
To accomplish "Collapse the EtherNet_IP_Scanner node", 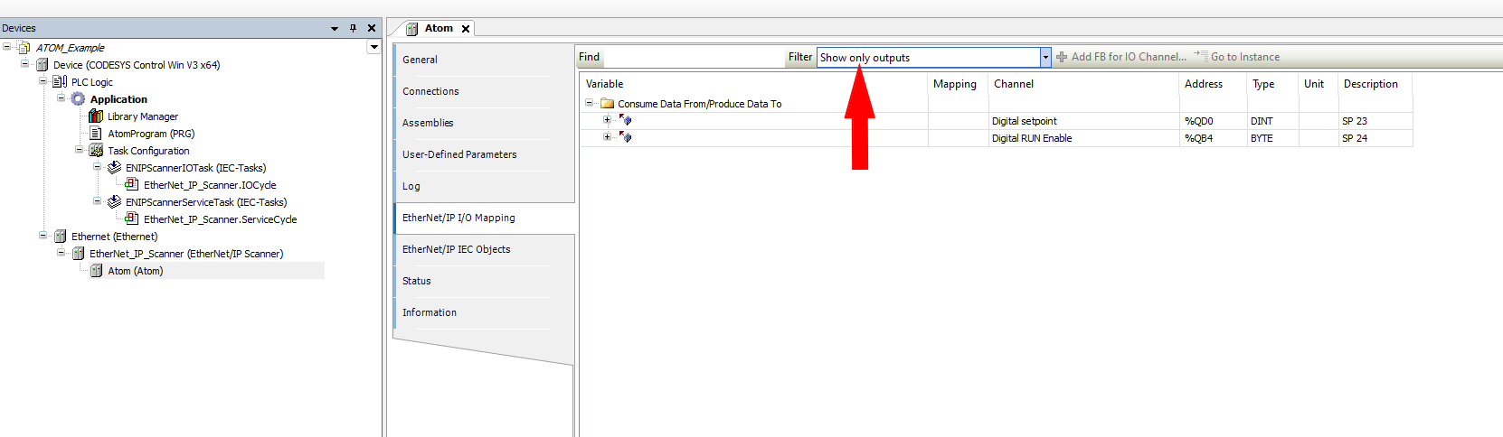I will click(x=61, y=253).
